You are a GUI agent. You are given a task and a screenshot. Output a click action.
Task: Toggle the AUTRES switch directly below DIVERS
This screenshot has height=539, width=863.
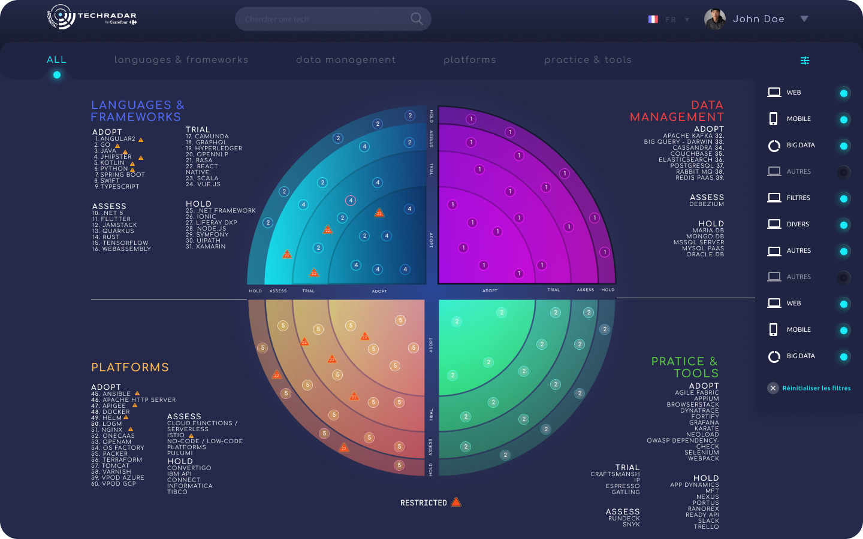click(x=844, y=252)
